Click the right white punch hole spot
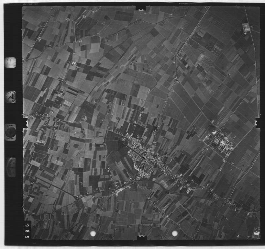The height and width of the screenshot is (249, 265). click(175, 233)
